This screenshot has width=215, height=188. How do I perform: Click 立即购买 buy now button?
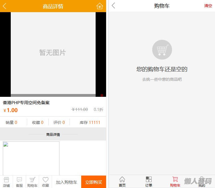(94, 182)
